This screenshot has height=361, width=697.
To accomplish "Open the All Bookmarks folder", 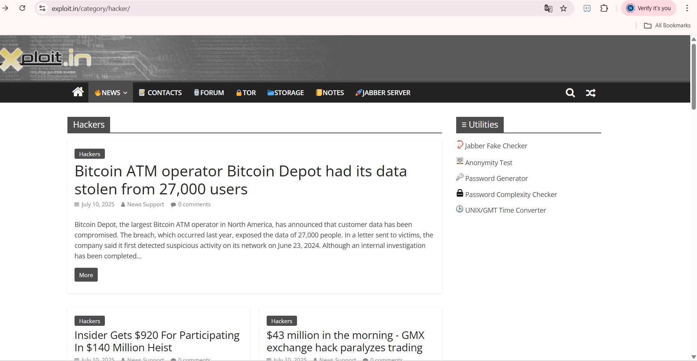I will 667,25.
